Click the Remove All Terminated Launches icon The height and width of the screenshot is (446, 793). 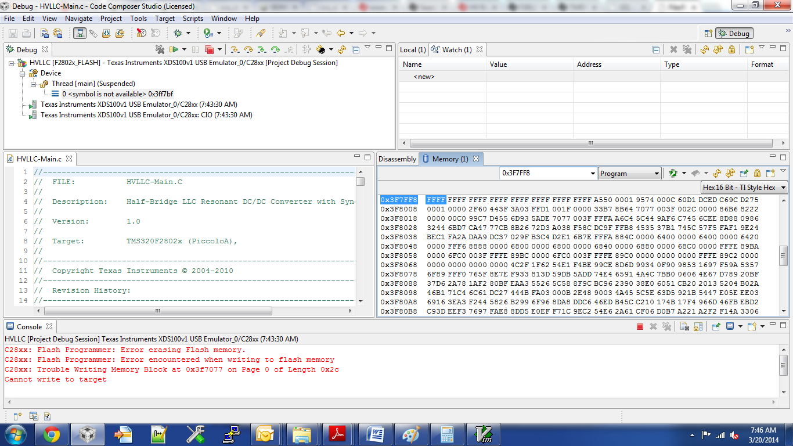coord(160,50)
